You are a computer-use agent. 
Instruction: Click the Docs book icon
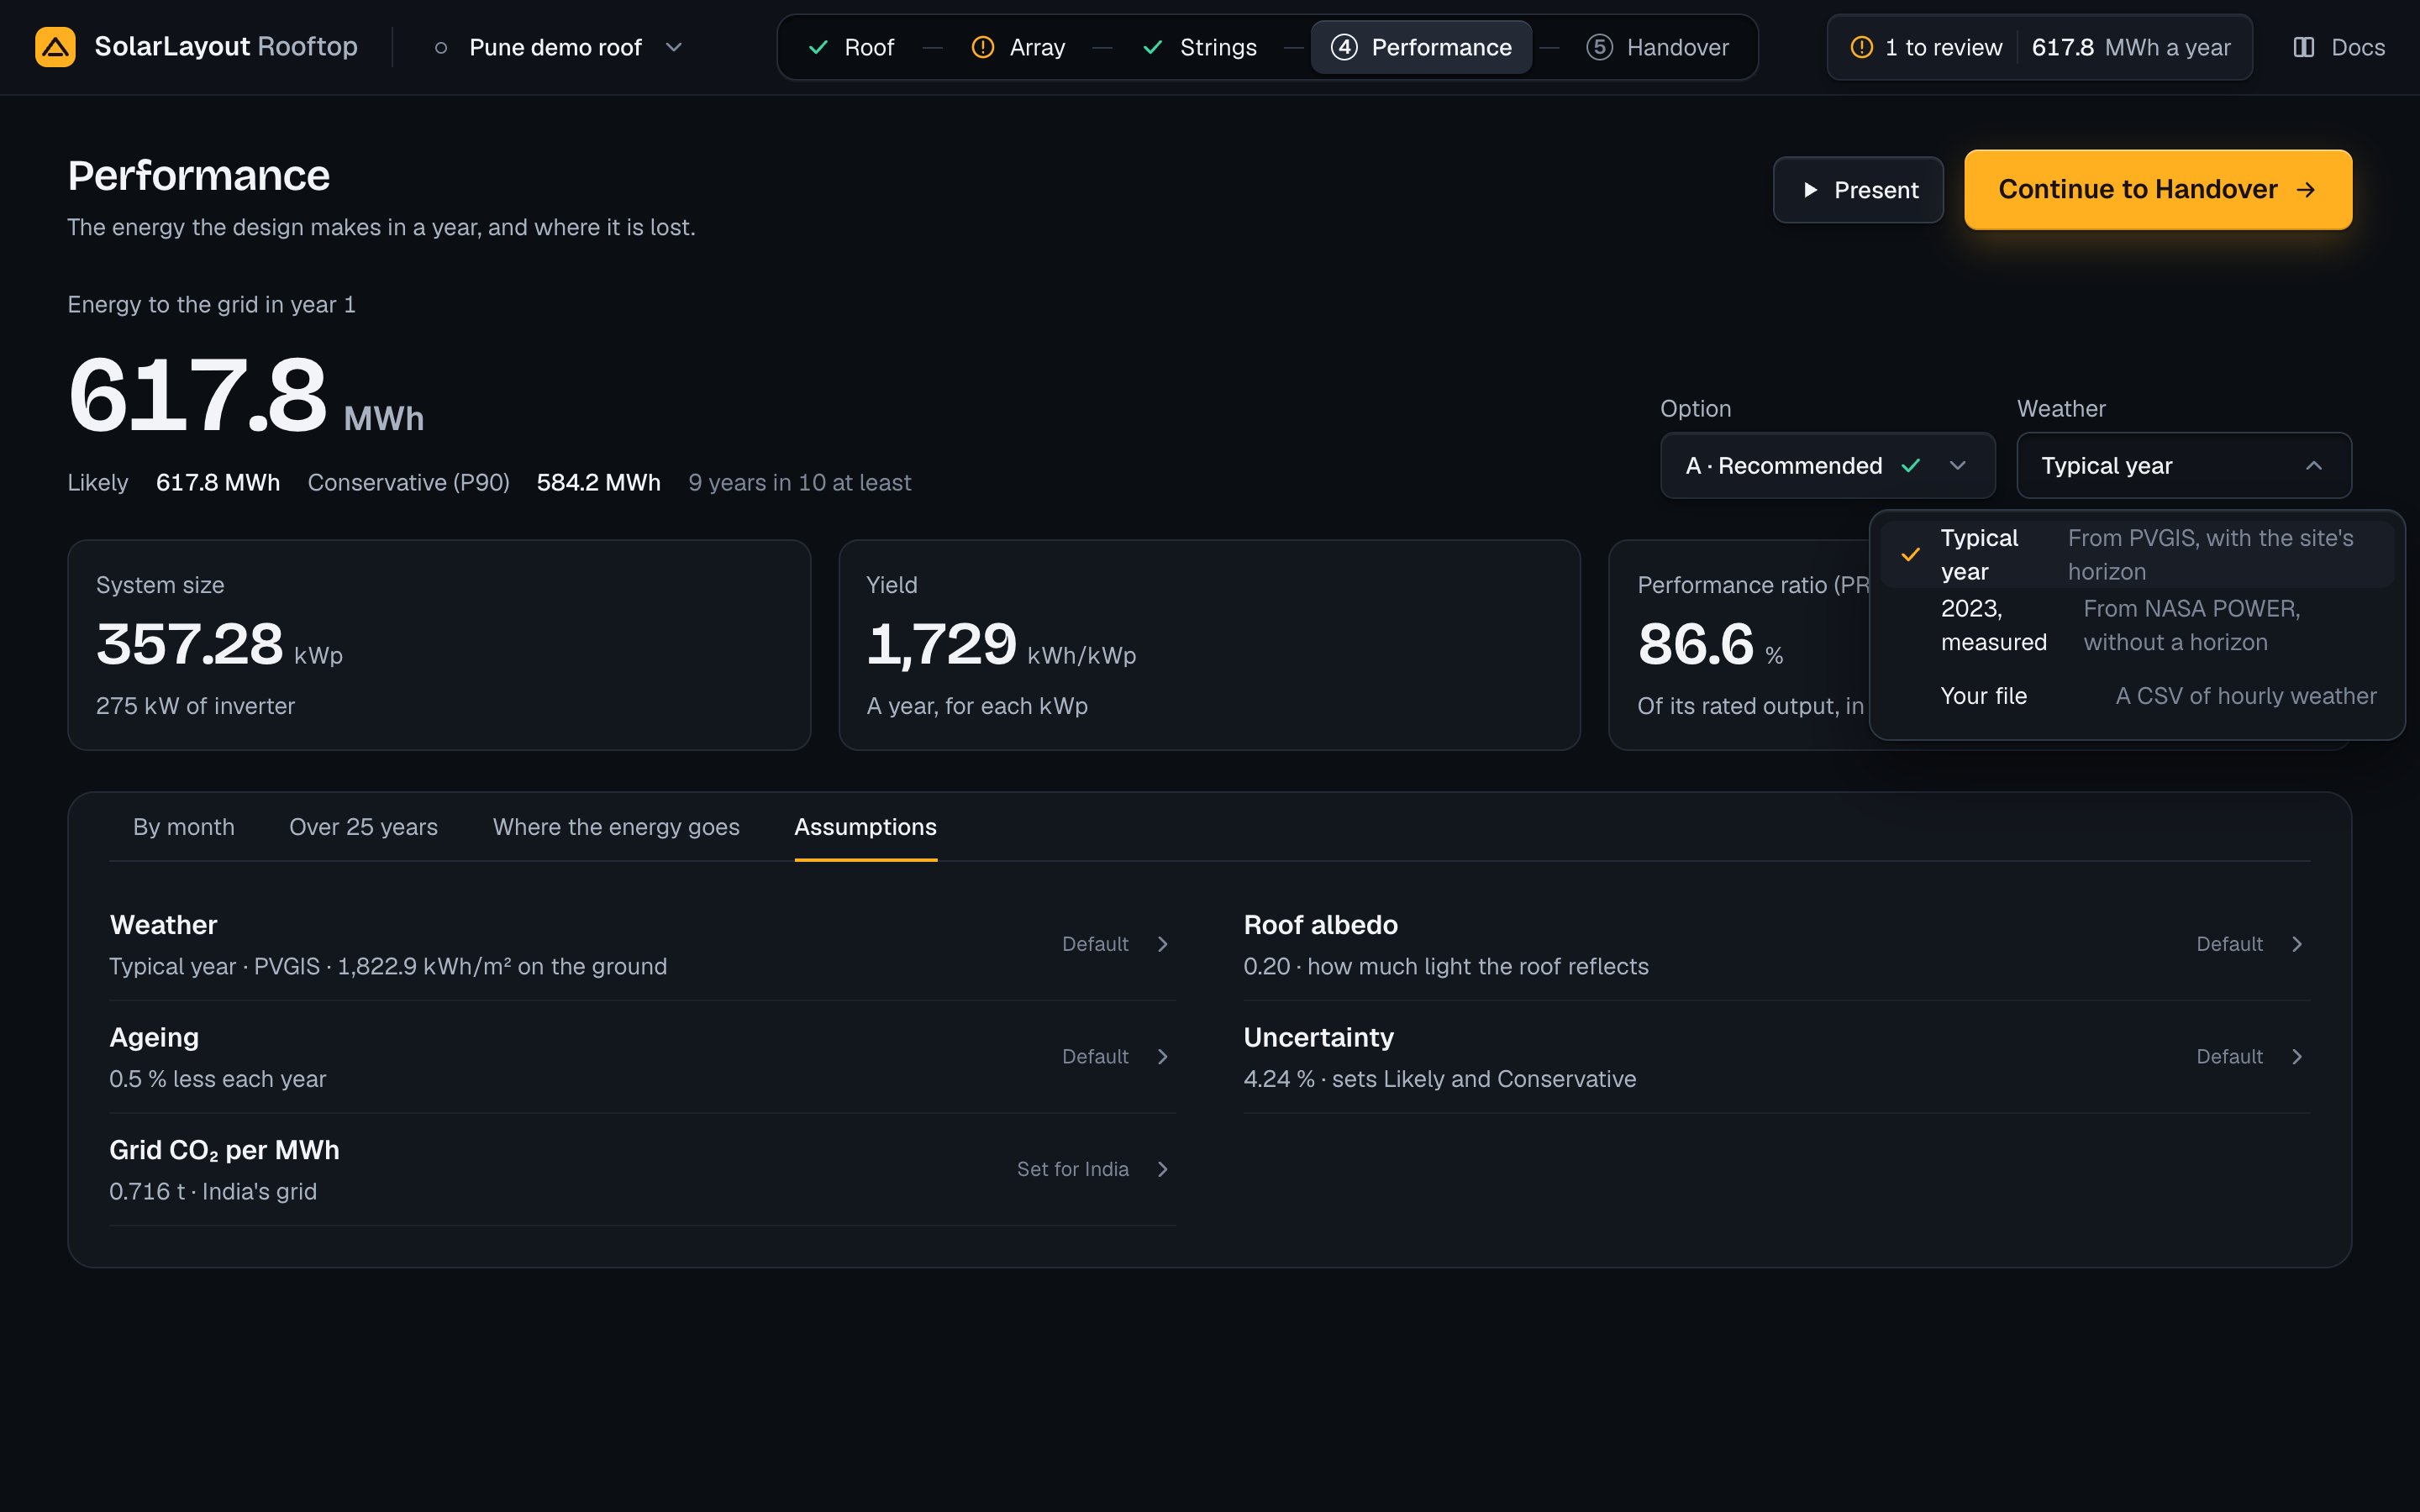pyautogui.click(x=2304, y=47)
